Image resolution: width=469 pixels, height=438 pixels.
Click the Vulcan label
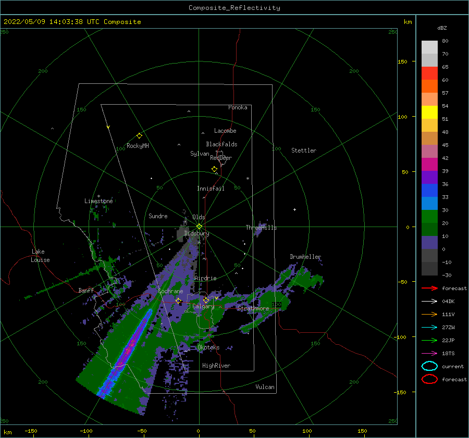(x=265, y=387)
